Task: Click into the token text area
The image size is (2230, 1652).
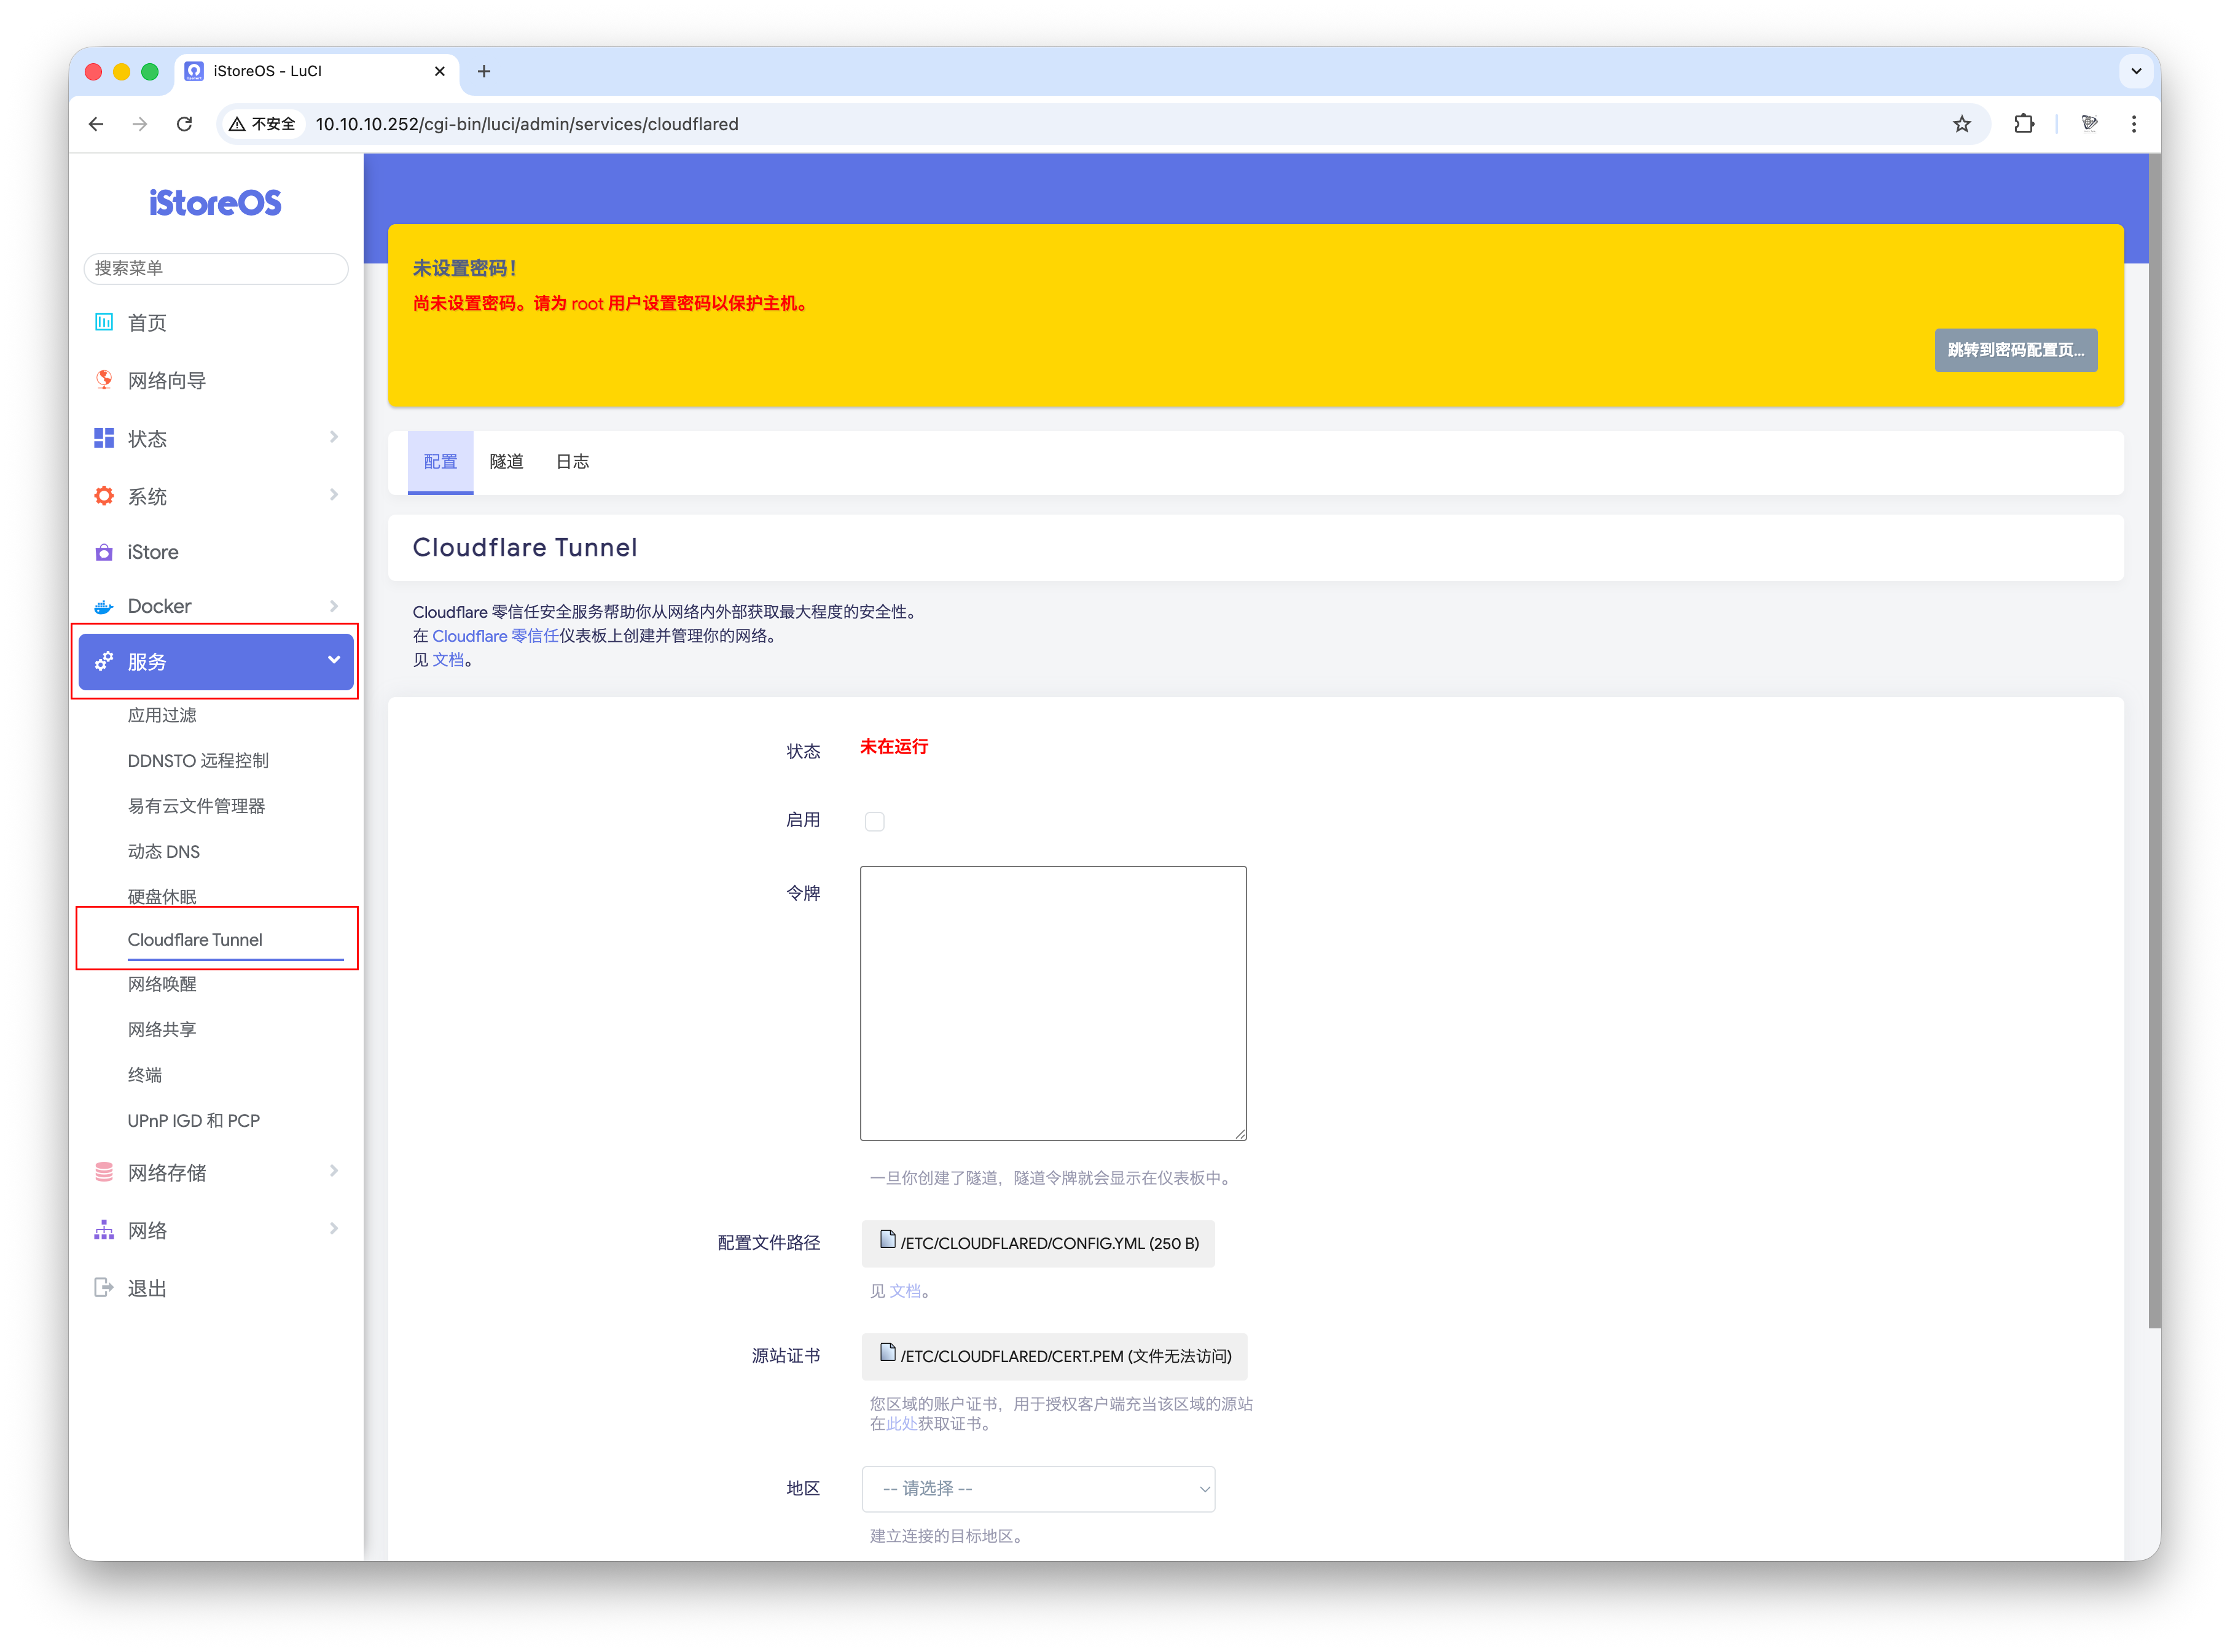Action: tap(1052, 1003)
